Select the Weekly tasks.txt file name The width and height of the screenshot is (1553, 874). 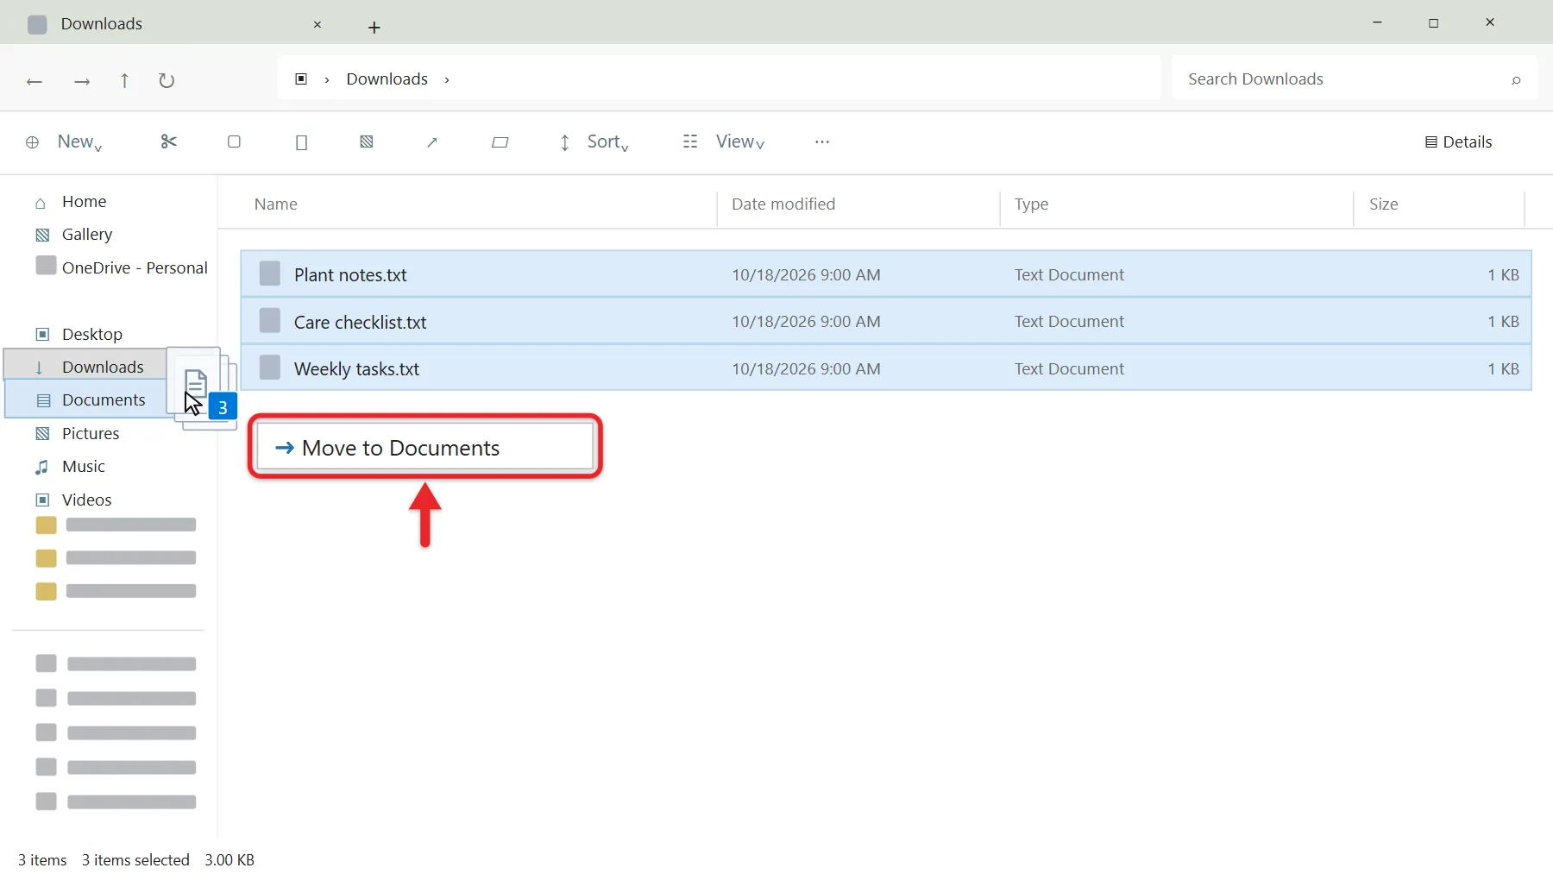356,368
